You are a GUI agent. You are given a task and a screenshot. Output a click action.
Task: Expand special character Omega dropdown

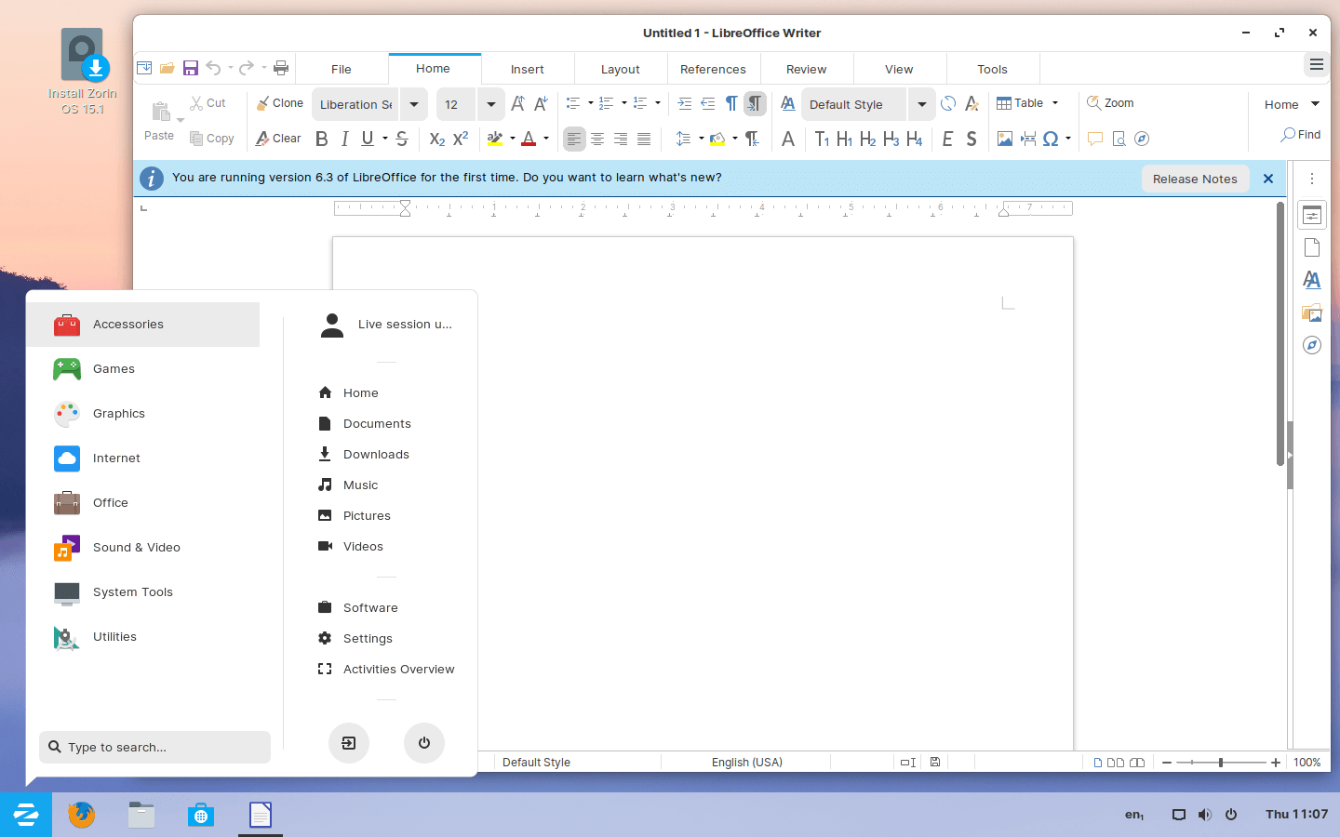pos(1068,139)
